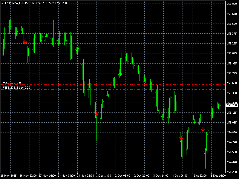Open the triangle menu beside USDJPY-a,H1
The height and width of the screenshot is (179, 239).
(x=3, y=3)
